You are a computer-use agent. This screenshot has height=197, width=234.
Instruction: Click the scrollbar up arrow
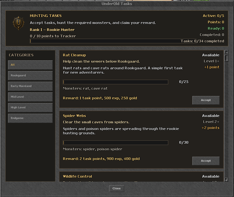[226, 52]
